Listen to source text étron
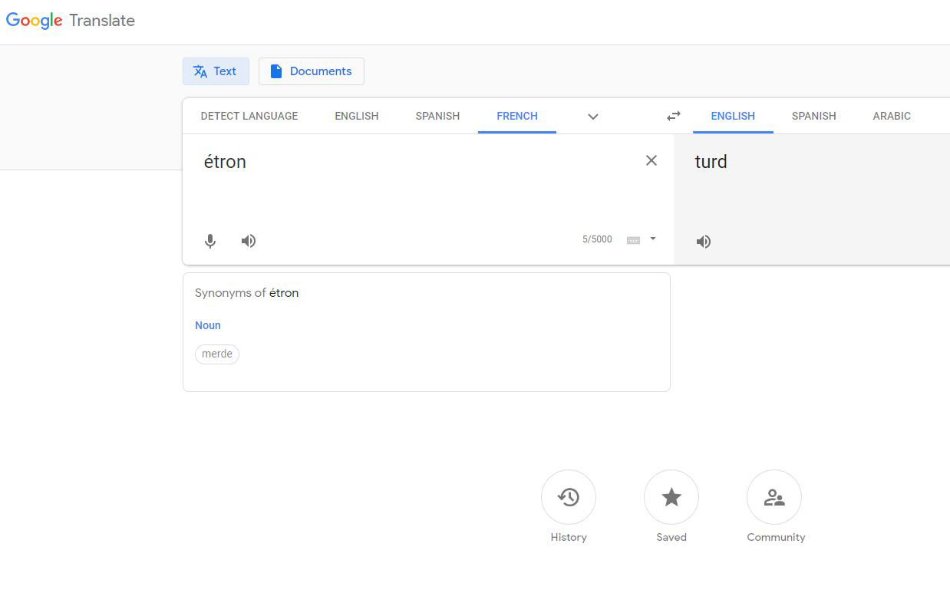Viewport: 950px width, 593px height. (x=248, y=241)
